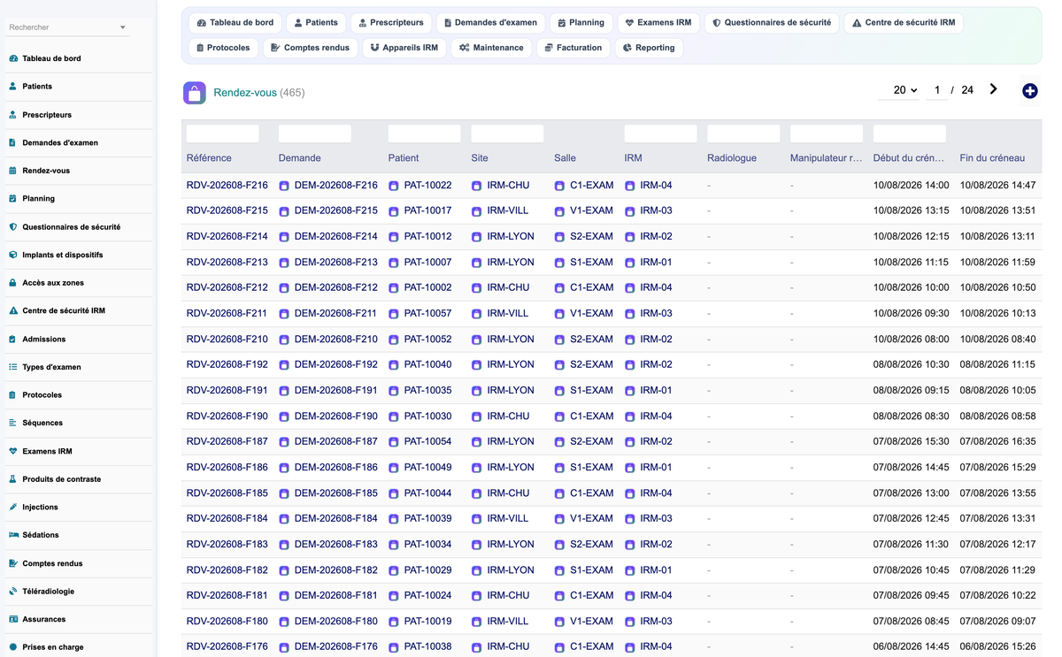Open the Appareils IRM top navigation tab
1062x657 pixels.
[404, 48]
